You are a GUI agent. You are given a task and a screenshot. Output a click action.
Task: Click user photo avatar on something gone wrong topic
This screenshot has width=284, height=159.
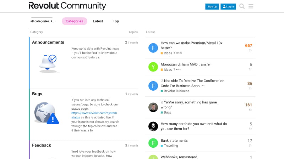(x=153, y=107)
